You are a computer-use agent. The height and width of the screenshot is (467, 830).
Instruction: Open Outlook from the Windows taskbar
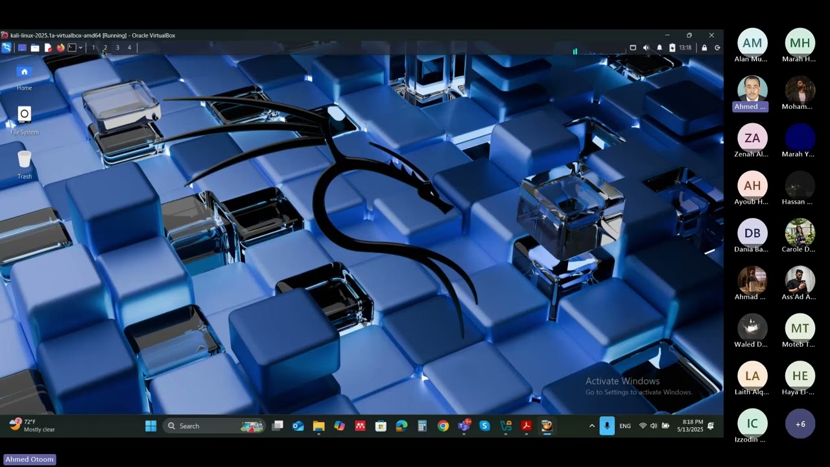[x=298, y=426]
